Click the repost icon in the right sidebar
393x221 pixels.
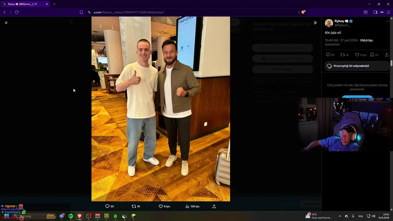[343, 55]
